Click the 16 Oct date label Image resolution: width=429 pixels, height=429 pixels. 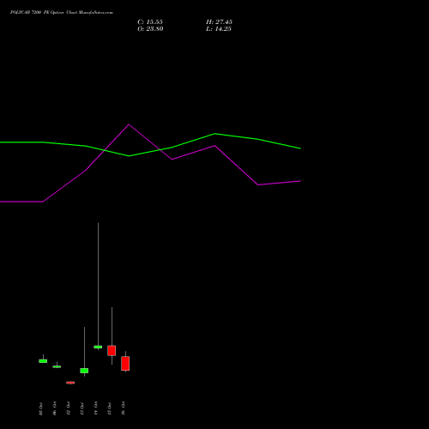(123, 408)
